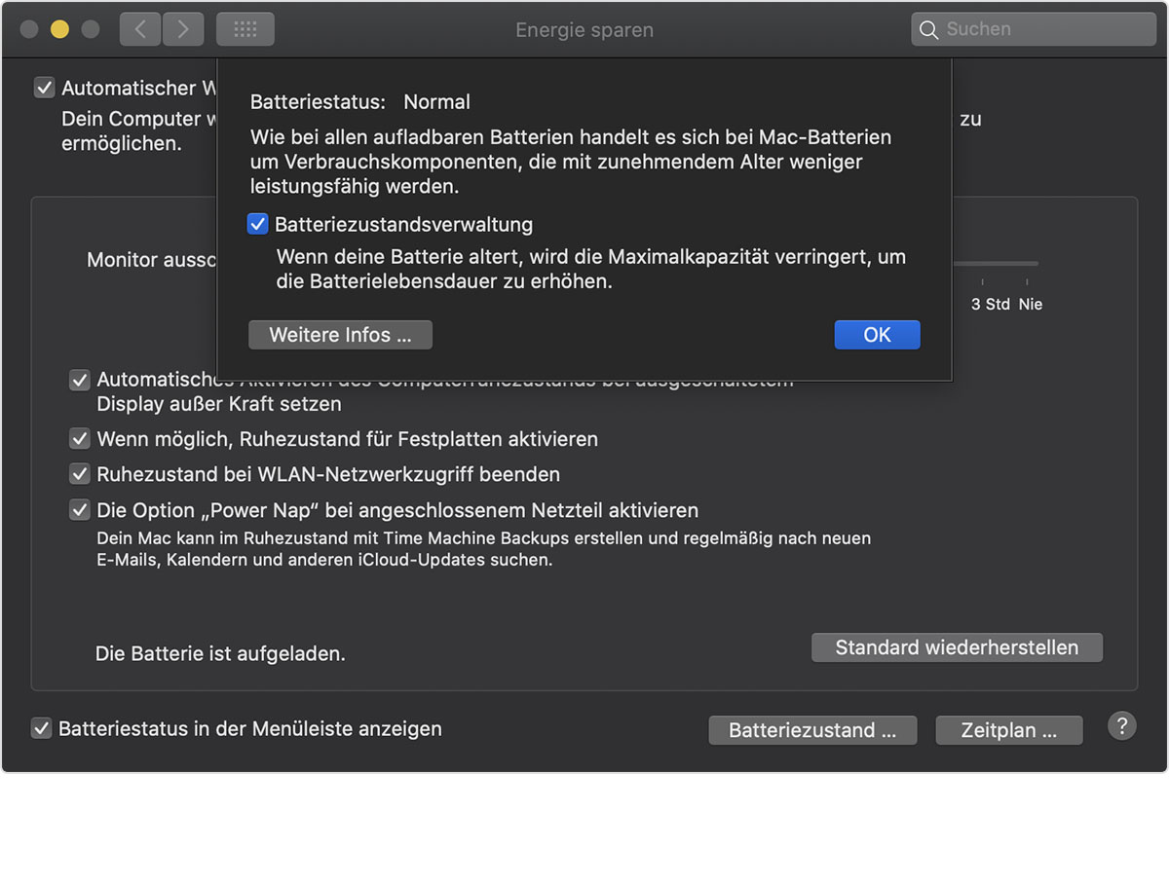This screenshot has height=884, width=1169.
Task: Toggle Ruhezustand für Festplatten aktivieren
Action: 80,439
